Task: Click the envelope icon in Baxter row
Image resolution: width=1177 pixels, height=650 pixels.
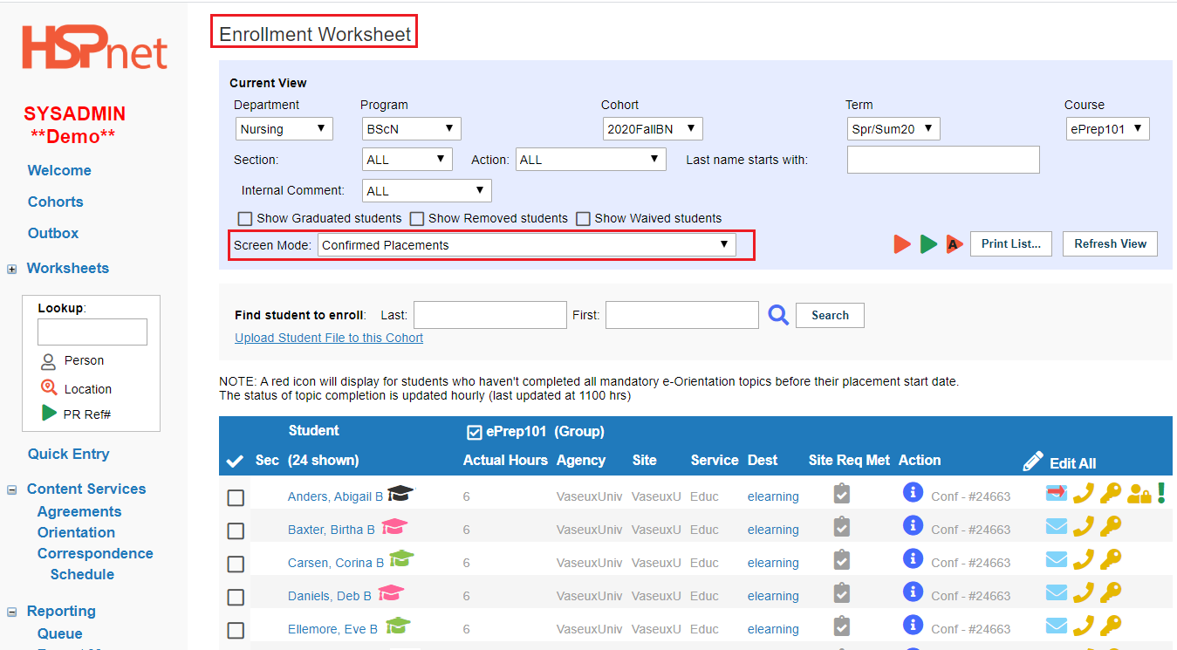Action: point(1057,526)
